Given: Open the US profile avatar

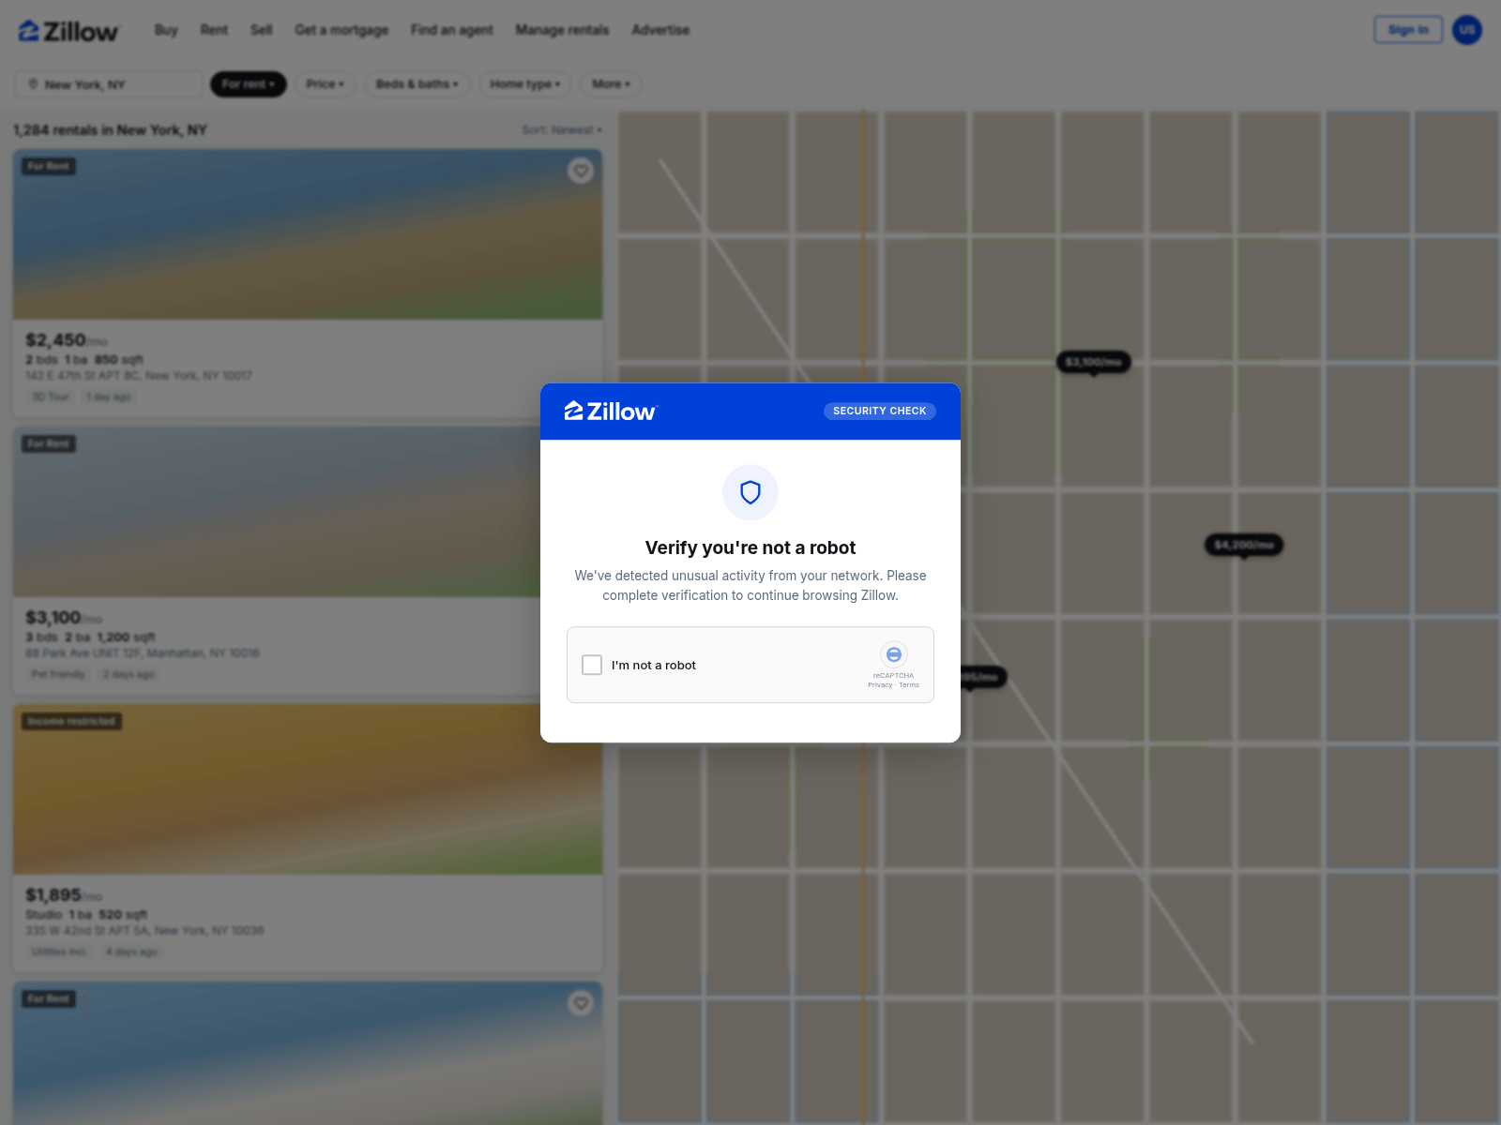Looking at the screenshot, I should pyautogui.click(x=1467, y=30).
